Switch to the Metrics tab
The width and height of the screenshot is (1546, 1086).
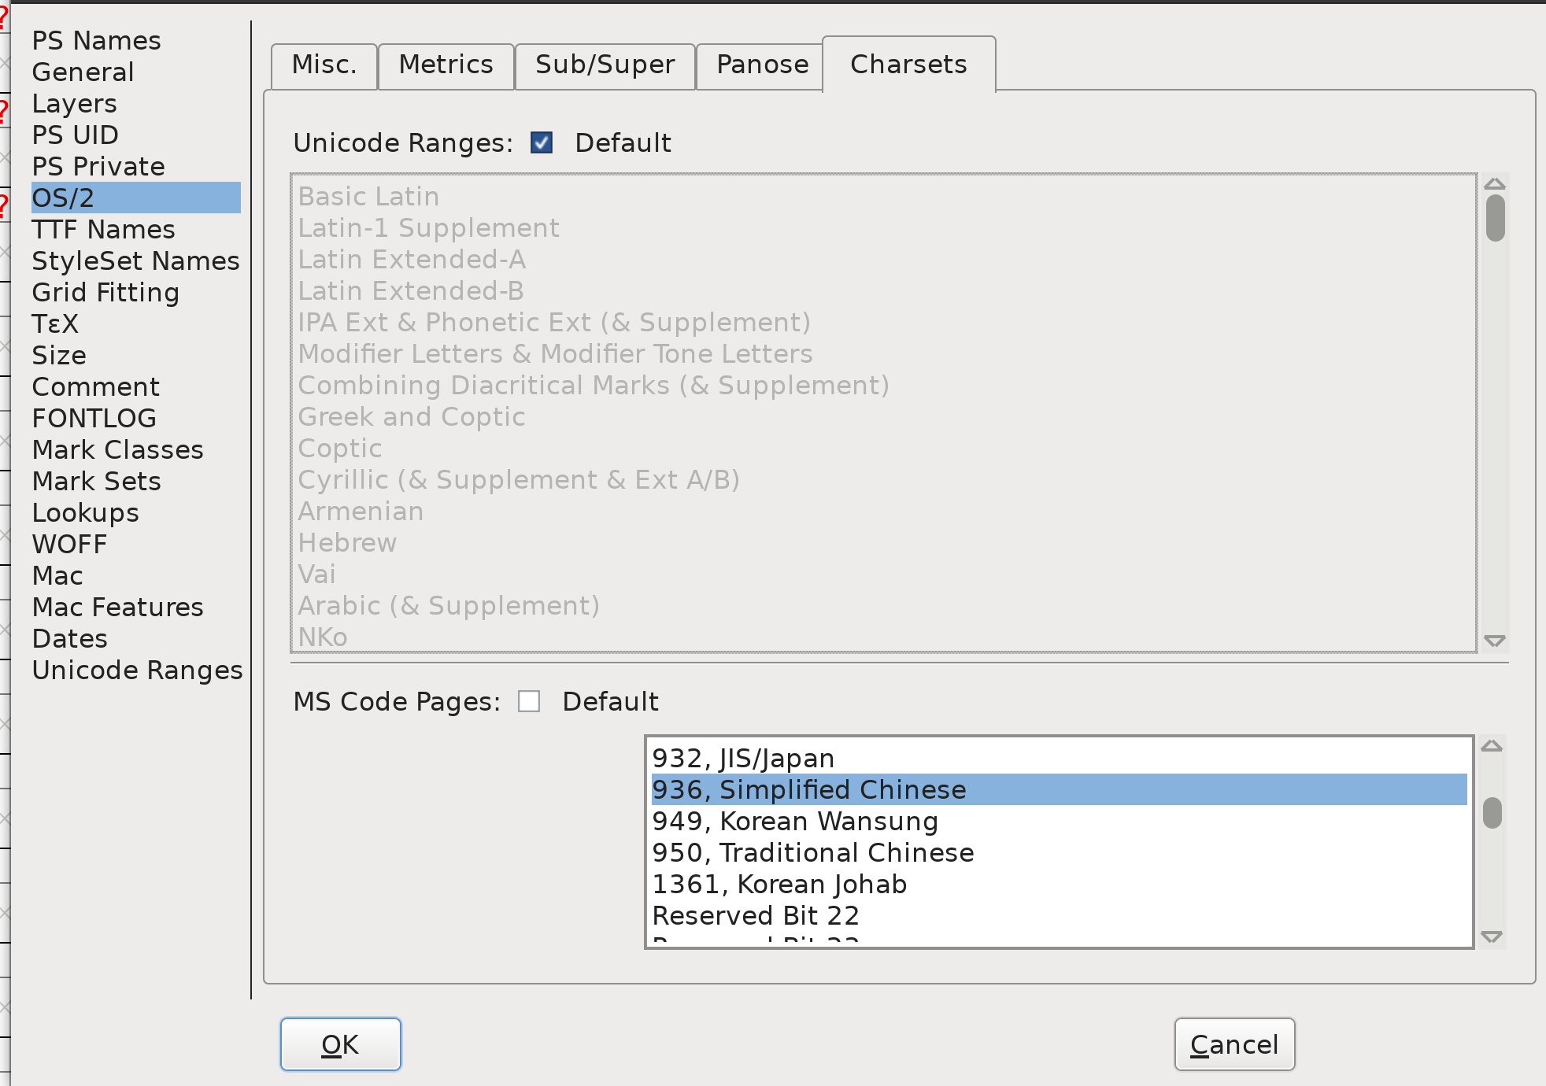446,65
